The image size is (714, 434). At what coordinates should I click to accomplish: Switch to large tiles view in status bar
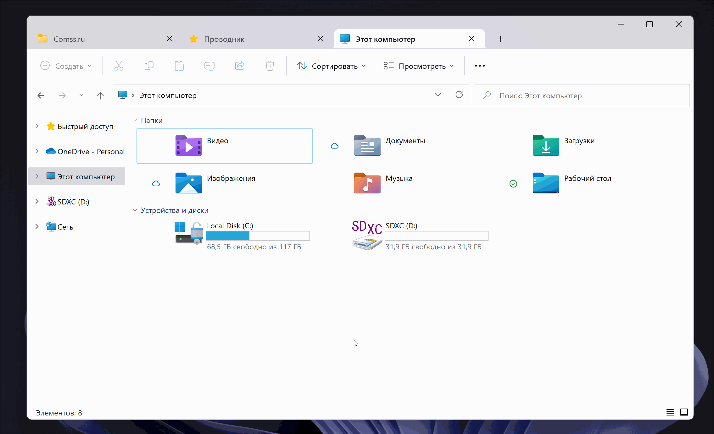[684, 412]
